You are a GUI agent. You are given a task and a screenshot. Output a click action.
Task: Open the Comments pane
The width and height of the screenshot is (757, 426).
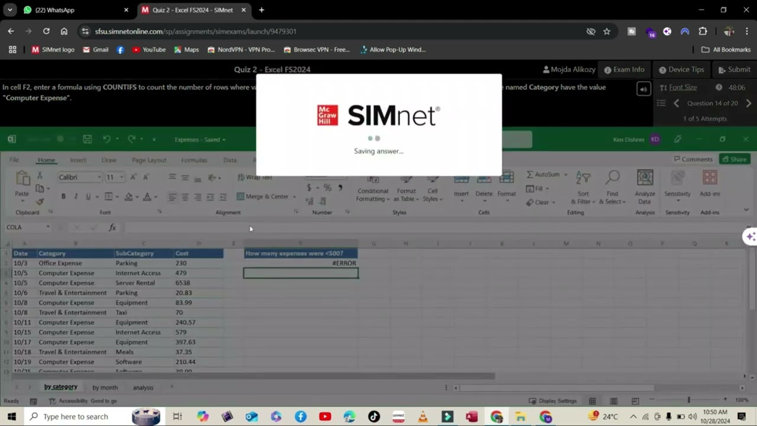[x=693, y=159]
